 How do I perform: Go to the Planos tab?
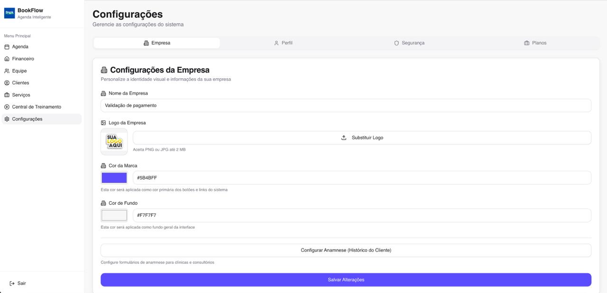535,43
